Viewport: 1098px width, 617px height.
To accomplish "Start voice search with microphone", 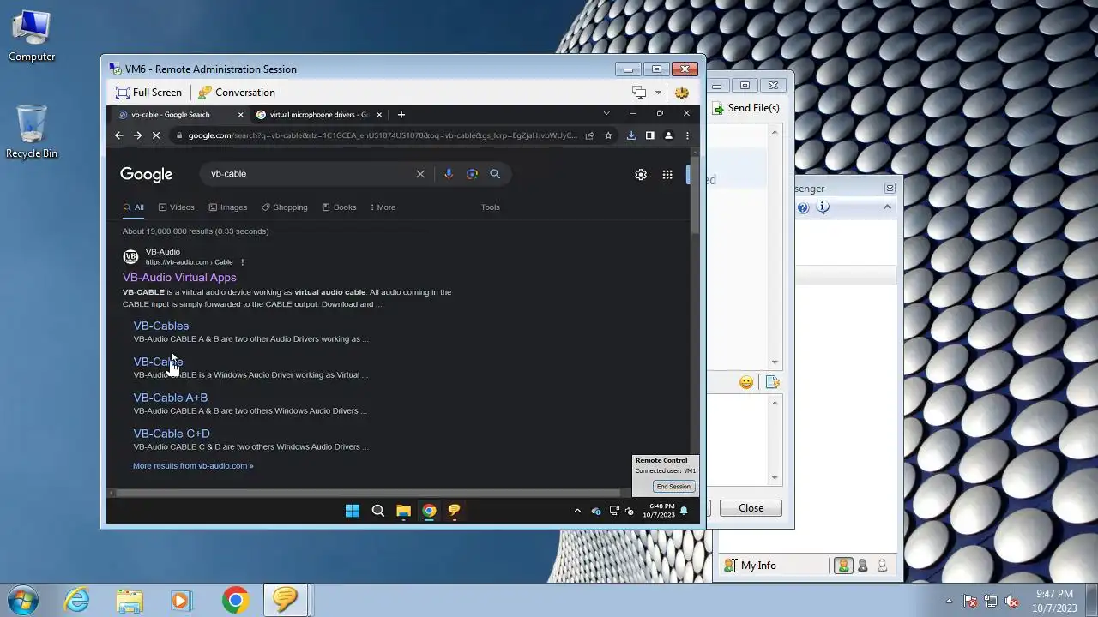I will tap(448, 174).
